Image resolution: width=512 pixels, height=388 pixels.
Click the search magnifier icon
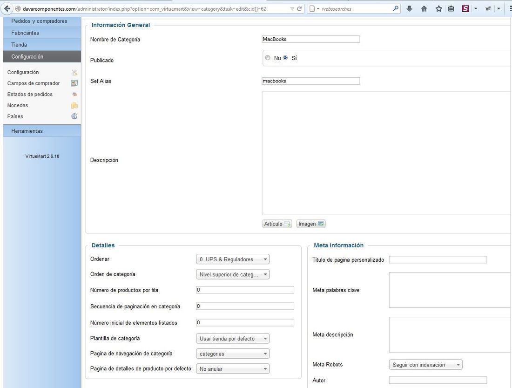(x=396, y=8)
